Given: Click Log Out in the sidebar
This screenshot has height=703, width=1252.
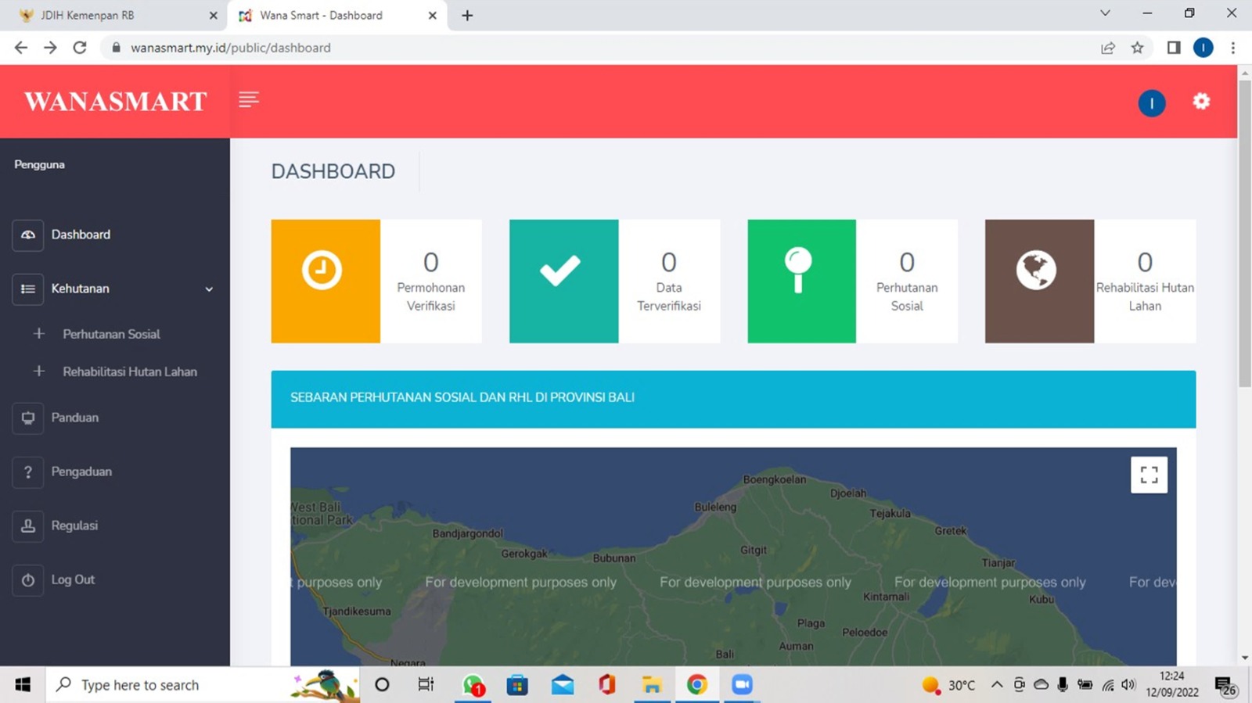Looking at the screenshot, I should click(73, 579).
